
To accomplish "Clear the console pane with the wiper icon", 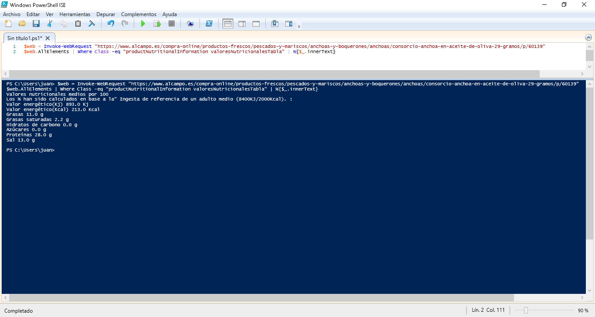I will (x=92, y=24).
